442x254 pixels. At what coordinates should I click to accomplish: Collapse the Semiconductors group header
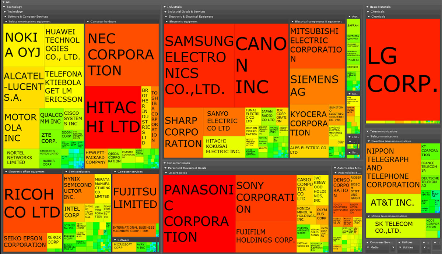click(x=66, y=172)
